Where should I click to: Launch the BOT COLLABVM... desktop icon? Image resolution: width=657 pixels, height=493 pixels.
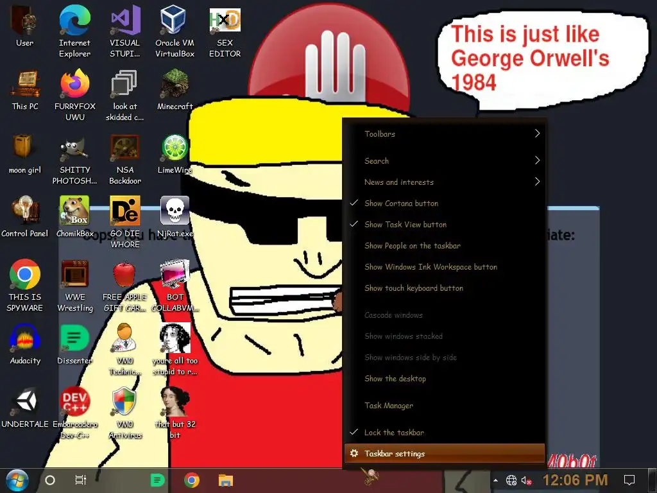[175, 286]
